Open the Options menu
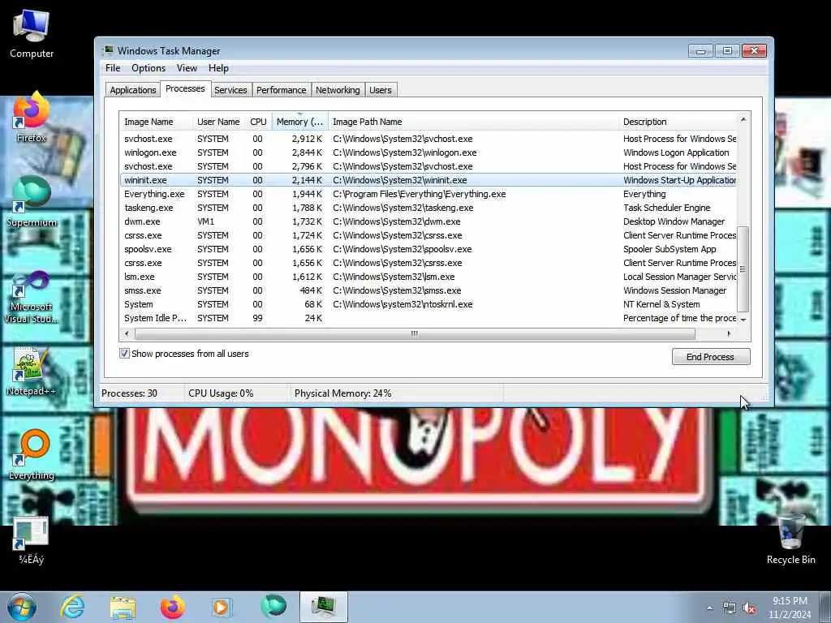The width and height of the screenshot is (831, 623). [149, 68]
